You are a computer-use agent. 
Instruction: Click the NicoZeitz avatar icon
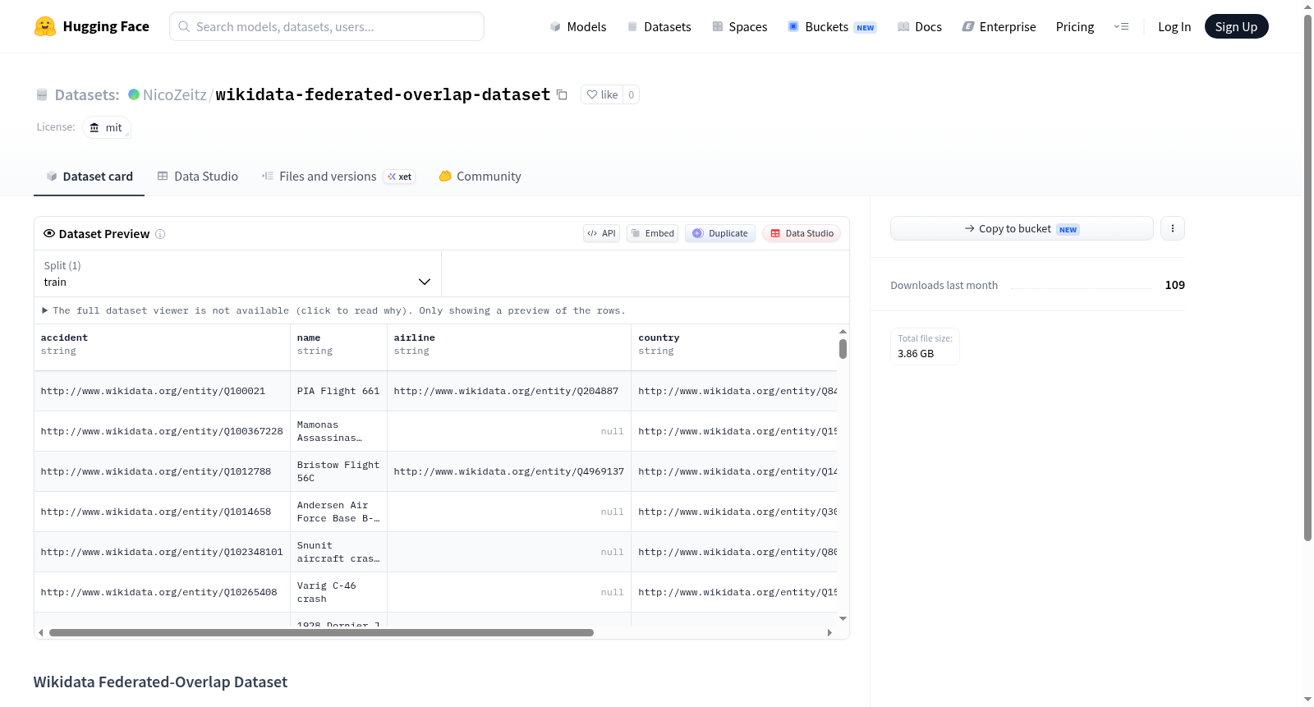pyautogui.click(x=134, y=94)
